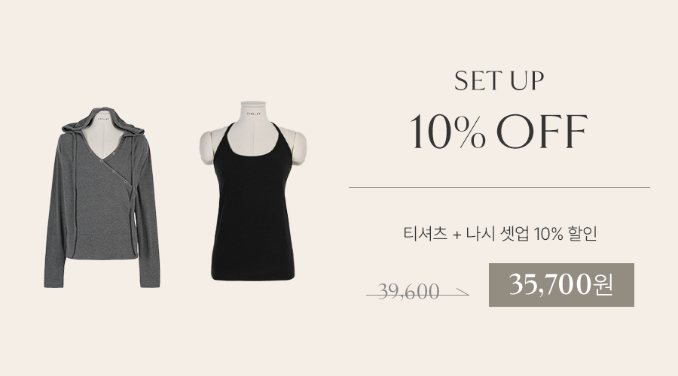Click the right sleeve of gray hoodie
678x376 pixels.
pyautogui.click(x=149, y=225)
